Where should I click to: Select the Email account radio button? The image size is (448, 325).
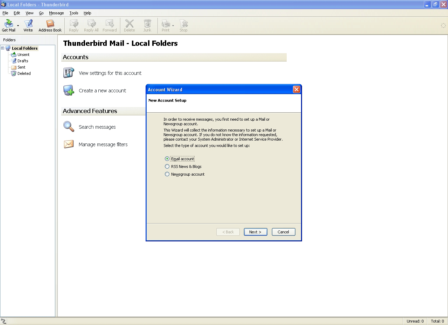[167, 159]
